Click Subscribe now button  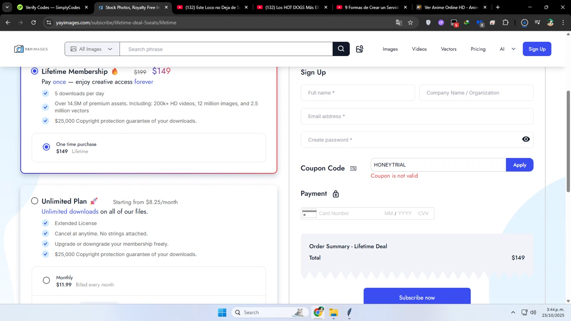tap(417, 296)
